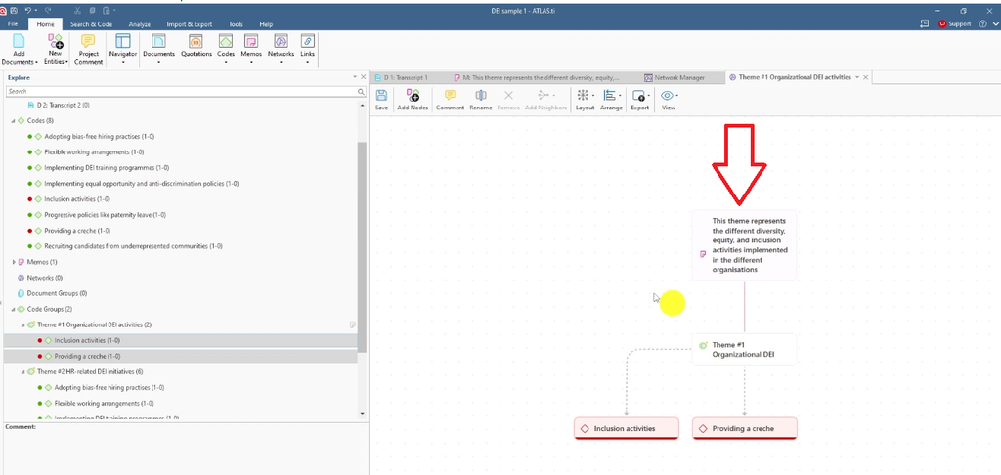The width and height of the screenshot is (1001, 475).
Task: Open the Explore panel options dropdown arrow
Action: pyautogui.click(x=355, y=77)
